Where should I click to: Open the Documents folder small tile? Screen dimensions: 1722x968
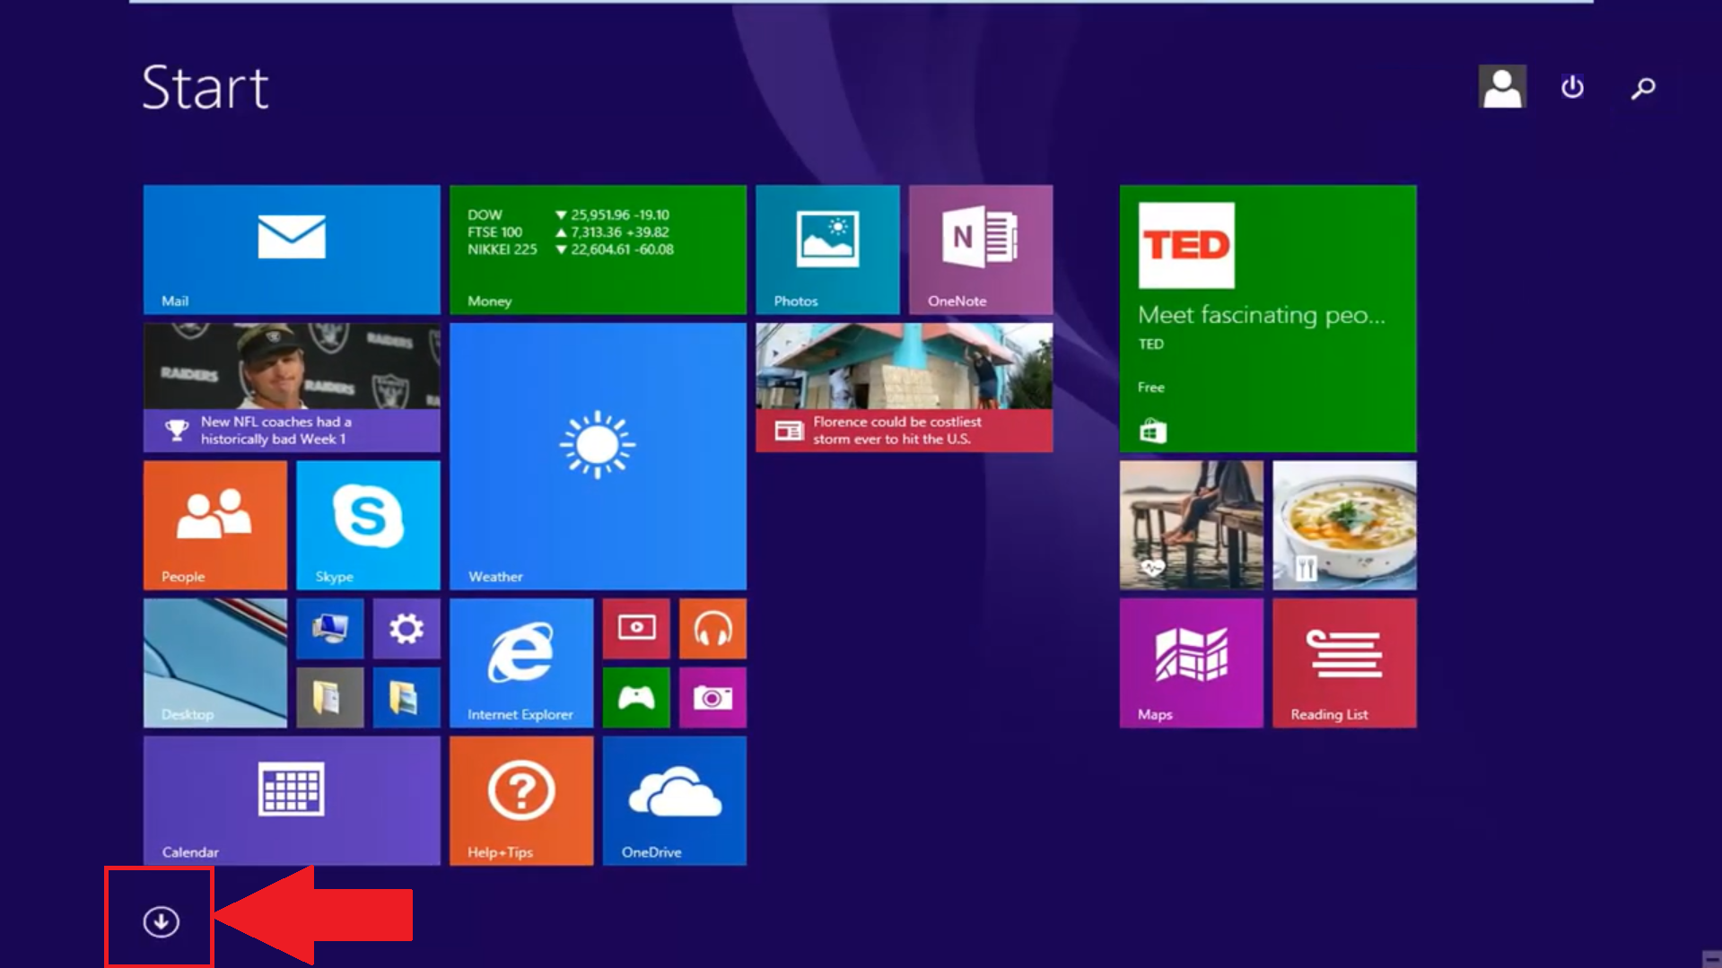330,697
